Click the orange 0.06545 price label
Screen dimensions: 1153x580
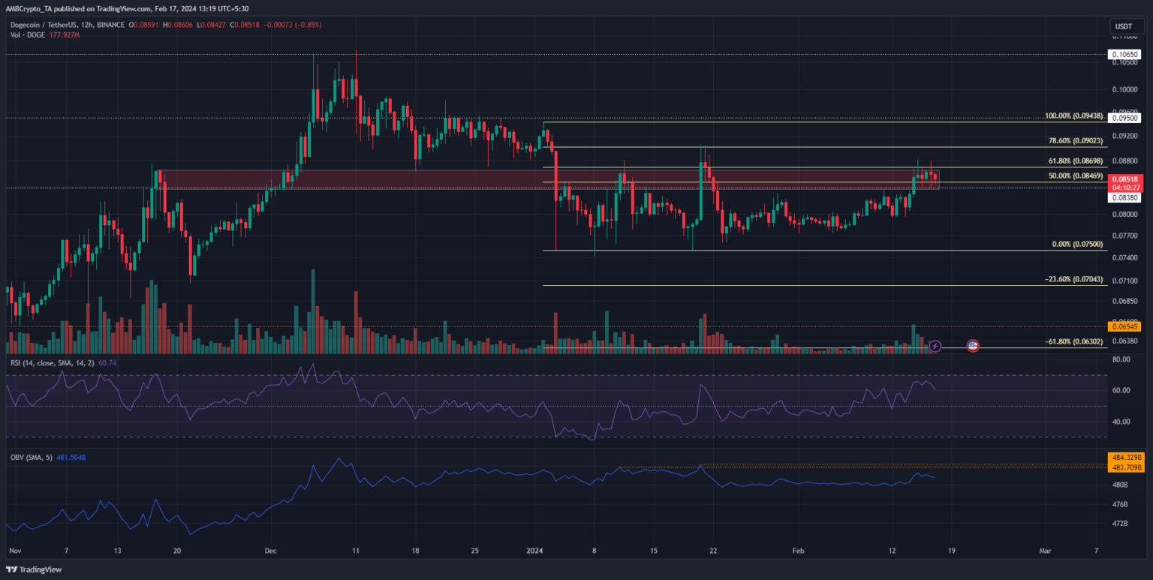coord(1126,326)
